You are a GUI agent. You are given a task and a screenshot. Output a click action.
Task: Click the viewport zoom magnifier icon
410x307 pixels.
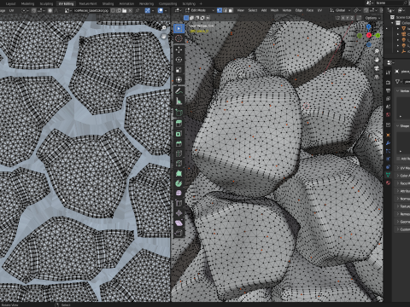tap(377, 51)
